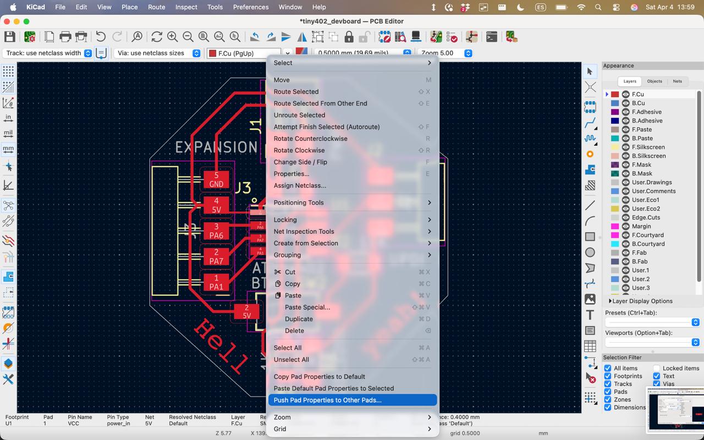Switch to the Objects tab in Appearance

654,81
